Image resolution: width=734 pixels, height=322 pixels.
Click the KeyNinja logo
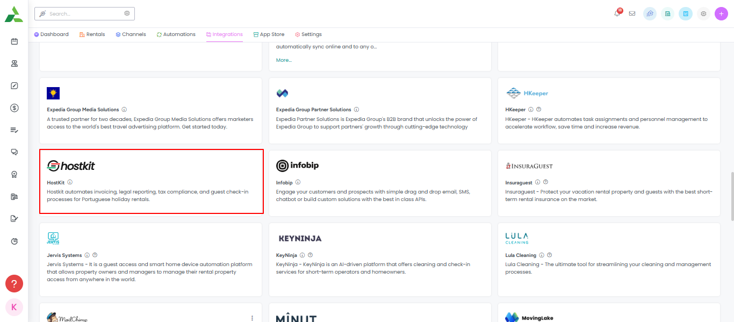[300, 238]
